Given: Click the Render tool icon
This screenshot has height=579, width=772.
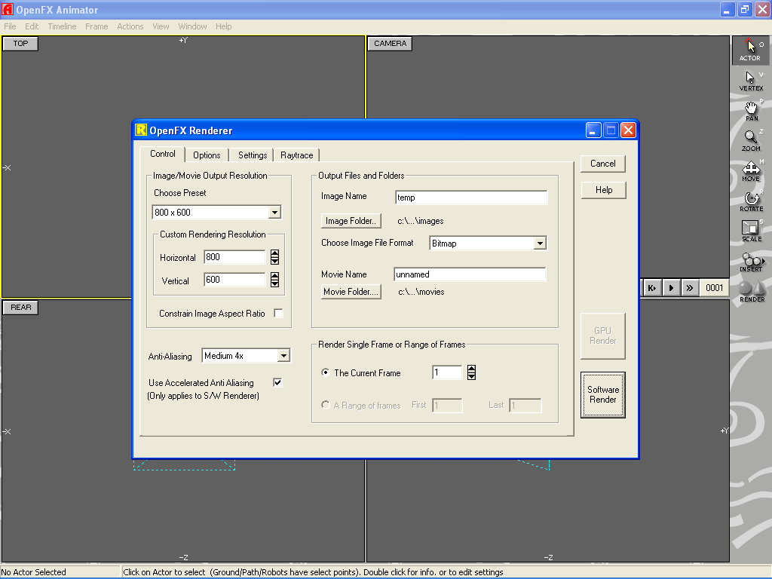Looking at the screenshot, I should [x=752, y=292].
